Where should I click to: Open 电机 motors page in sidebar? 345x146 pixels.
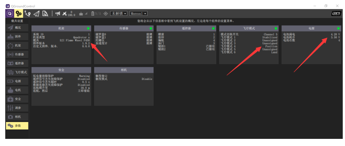[x=17, y=90]
